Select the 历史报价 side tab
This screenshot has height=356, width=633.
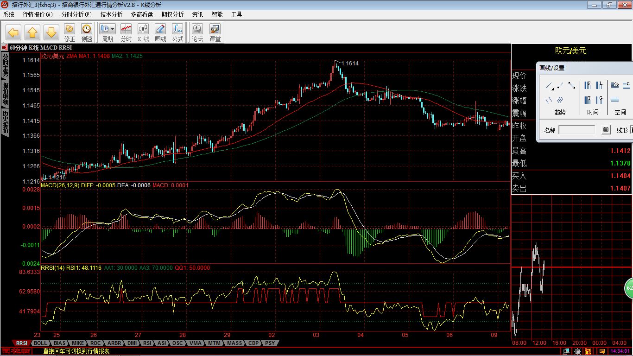point(5,122)
